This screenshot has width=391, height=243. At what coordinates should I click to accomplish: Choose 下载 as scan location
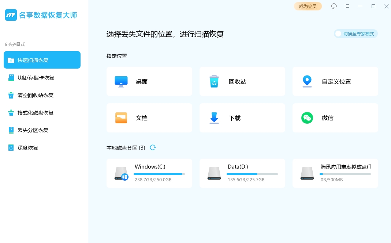point(242,118)
